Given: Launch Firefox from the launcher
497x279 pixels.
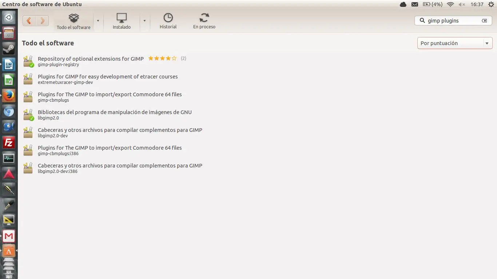Looking at the screenshot, I should tap(9, 96).
